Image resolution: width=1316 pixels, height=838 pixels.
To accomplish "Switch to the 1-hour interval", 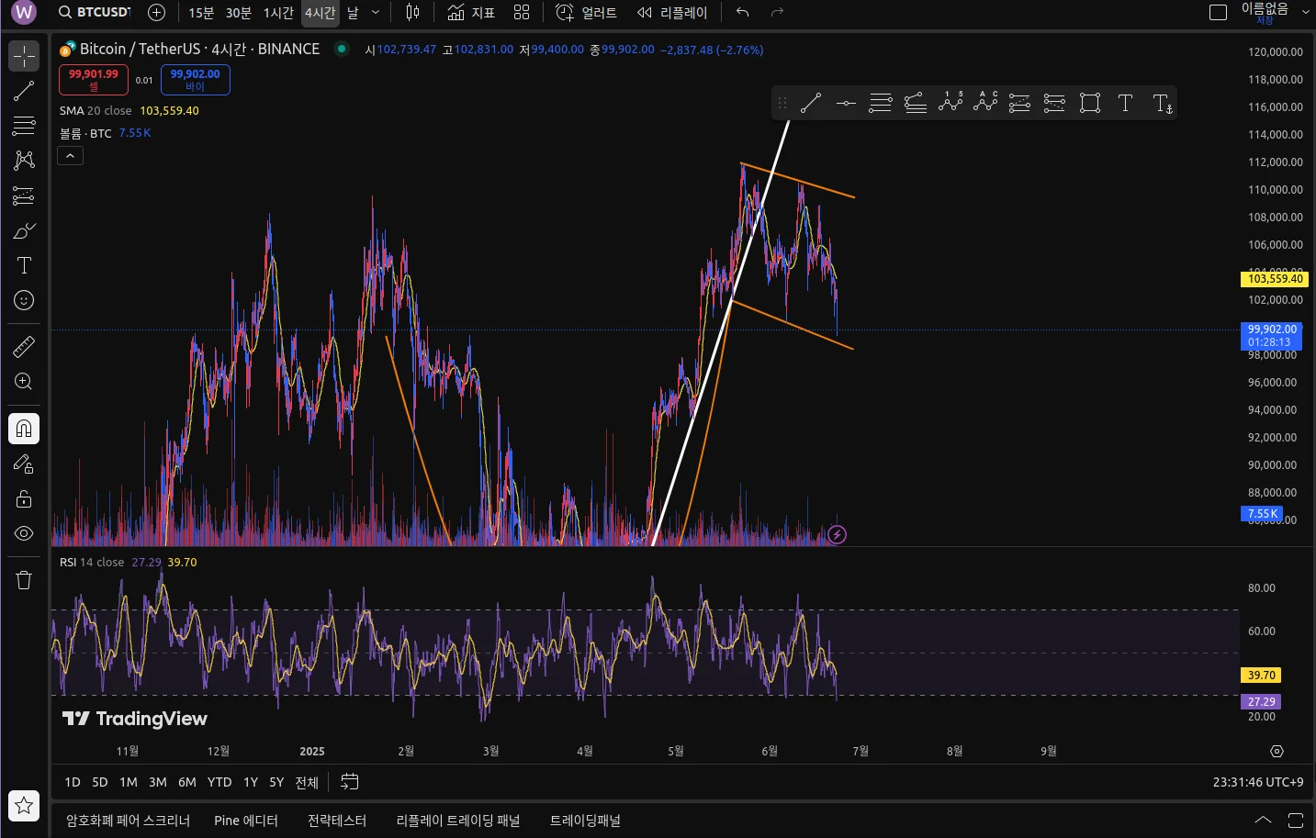I will 278,13.
